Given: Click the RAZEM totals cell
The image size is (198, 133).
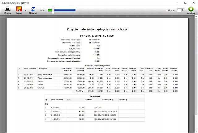Looking at the screenshot, I should (80, 91).
